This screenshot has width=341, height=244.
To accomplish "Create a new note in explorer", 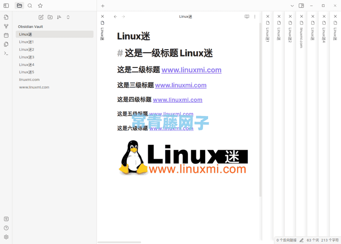I will pos(41,17).
